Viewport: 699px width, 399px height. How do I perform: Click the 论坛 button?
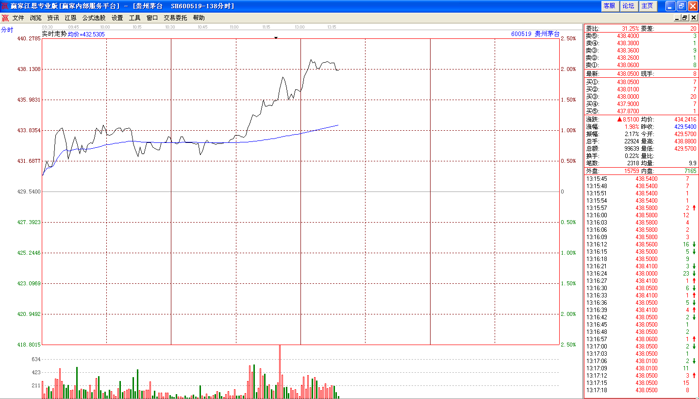(x=628, y=6)
